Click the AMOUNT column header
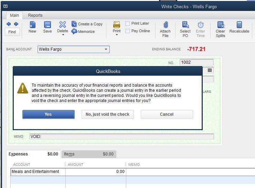This screenshot has width=255, height=188. (x=75, y=164)
